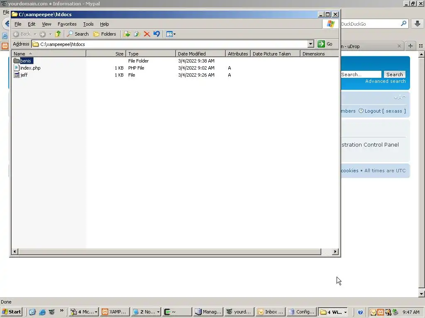Open the File menu in Explorer

[18, 24]
